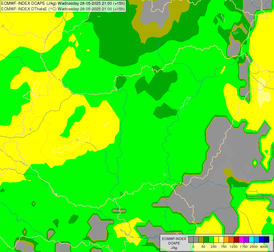Click the legend tick label 50
The height and width of the screenshot is (252, 274).
pyautogui.click(x=203, y=247)
